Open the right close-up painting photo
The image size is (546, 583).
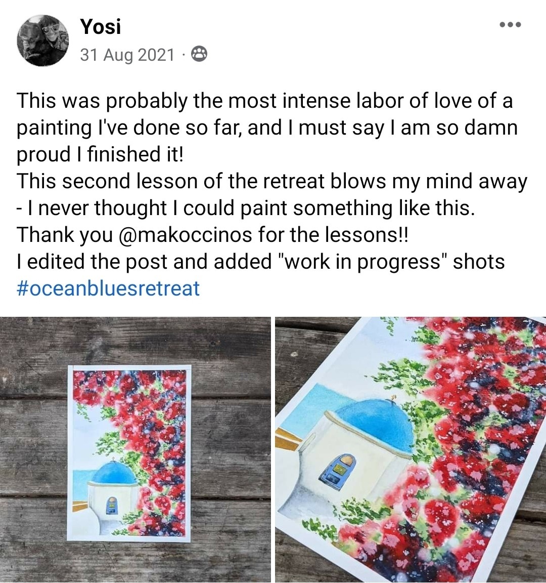tap(411, 449)
